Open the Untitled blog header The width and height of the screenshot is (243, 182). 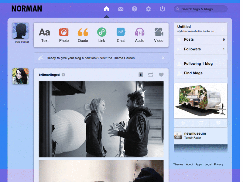tap(200, 29)
